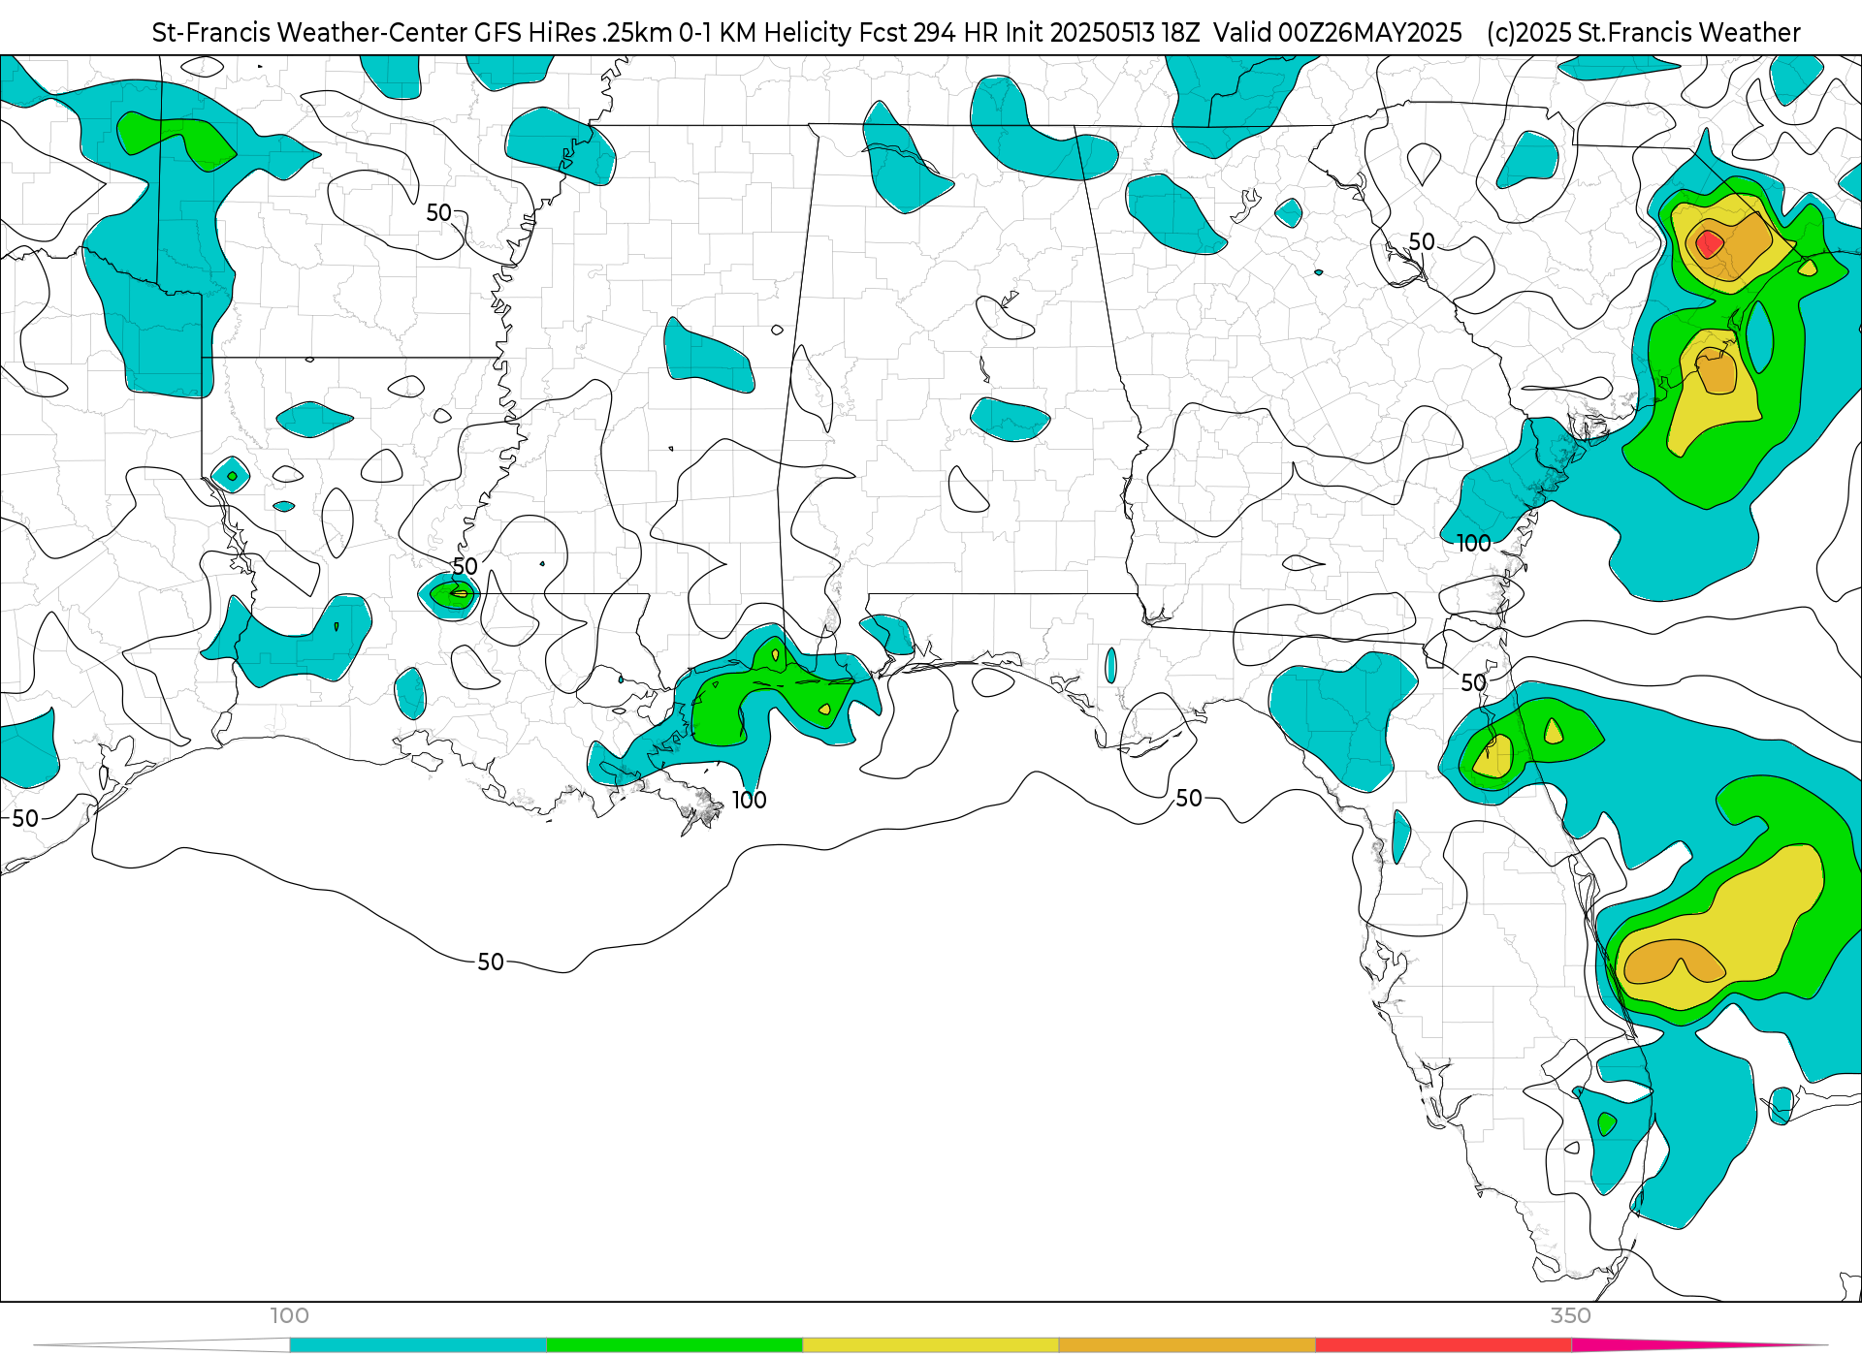Click the red helicity maximum off North Carolina
This screenshot has width=1862, height=1357.
click(x=1709, y=243)
